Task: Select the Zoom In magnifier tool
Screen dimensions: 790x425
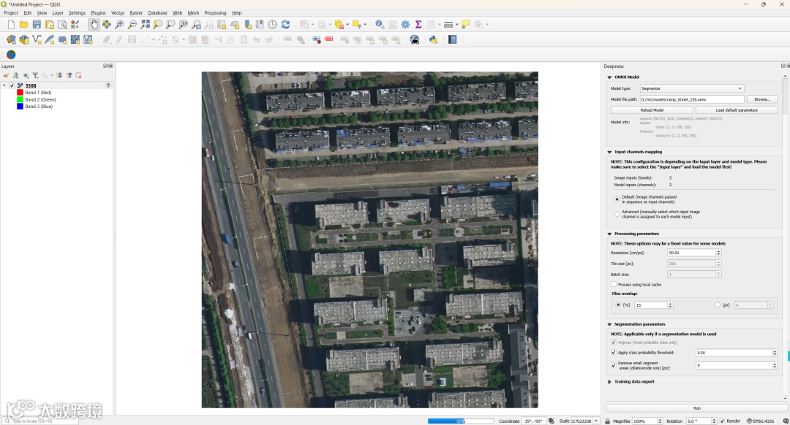Action: click(x=119, y=24)
